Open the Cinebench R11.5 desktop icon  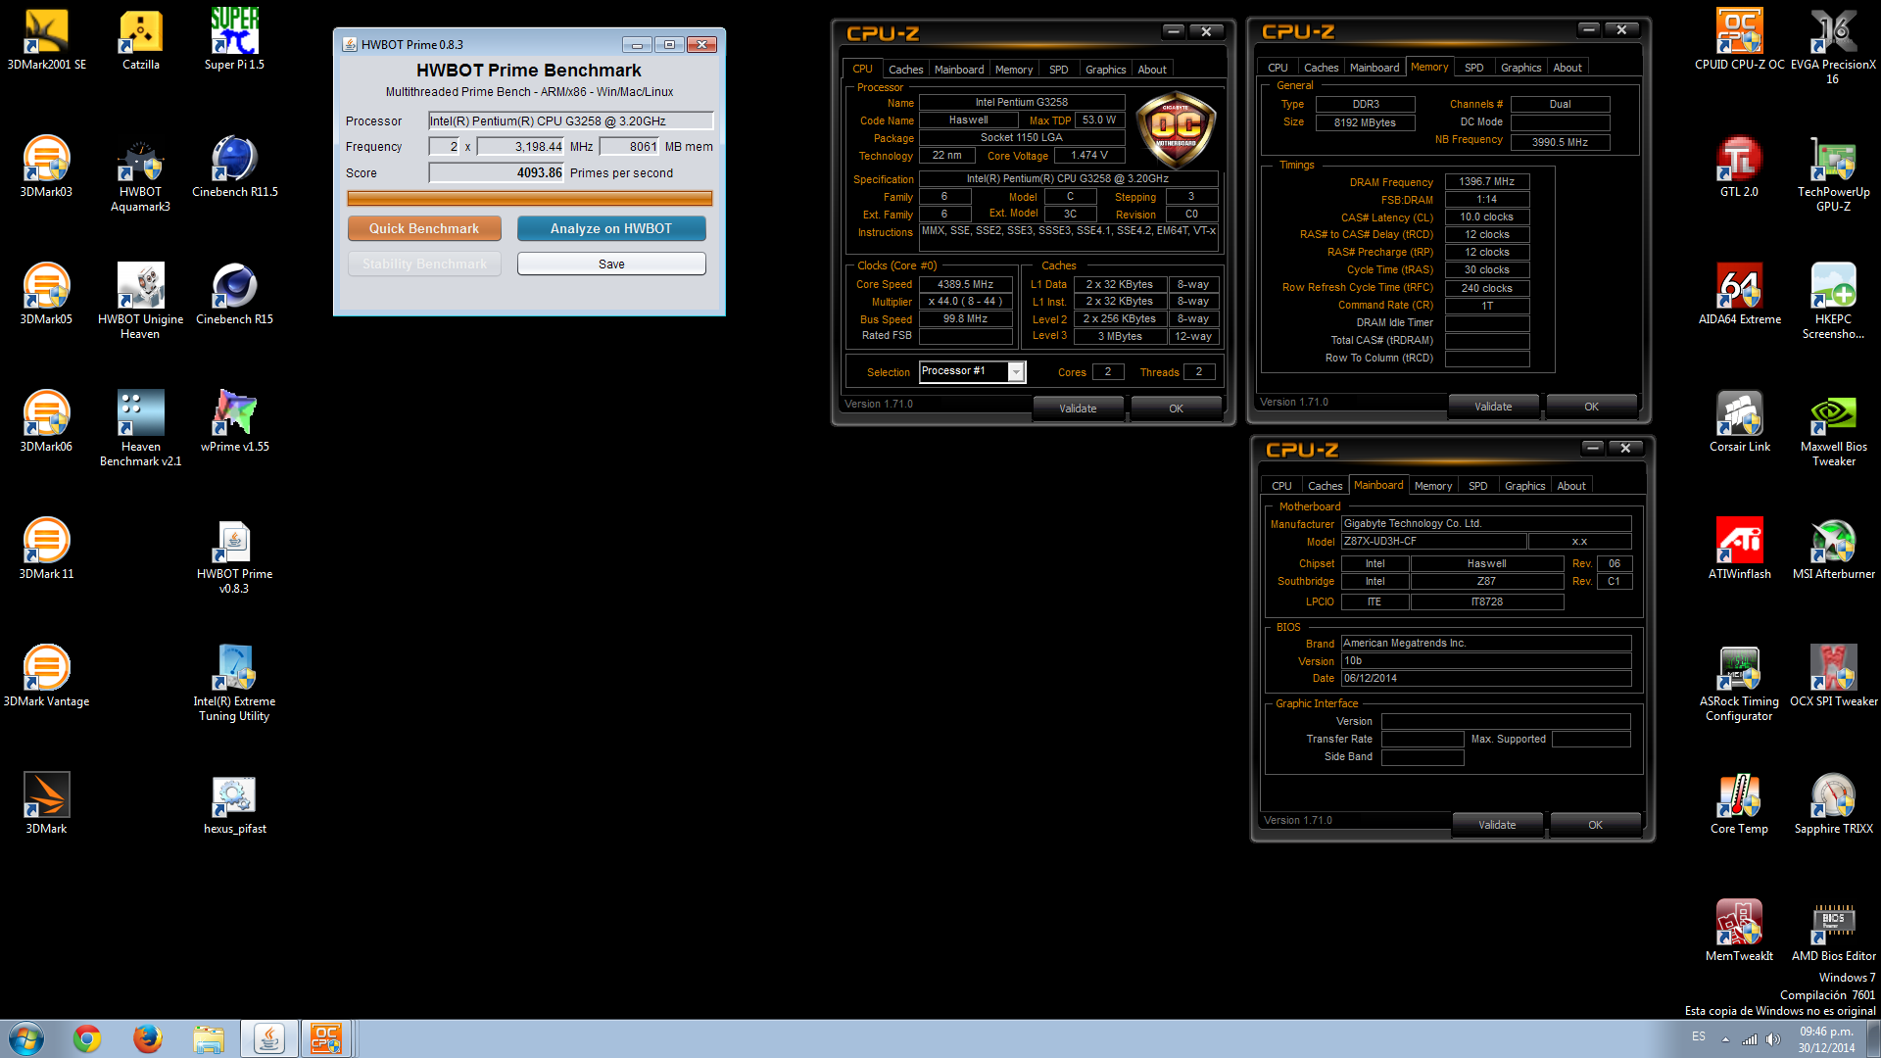point(234,167)
